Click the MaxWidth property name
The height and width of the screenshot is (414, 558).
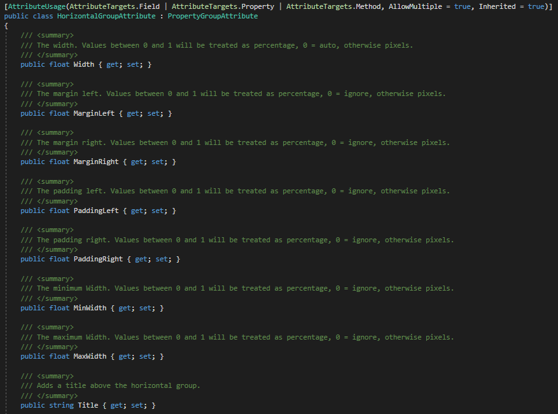coord(90,356)
